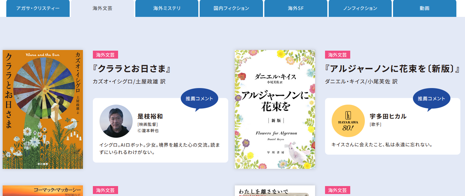Select the ノンフィクション tab
This screenshot has height=196, width=465.
click(360, 8)
